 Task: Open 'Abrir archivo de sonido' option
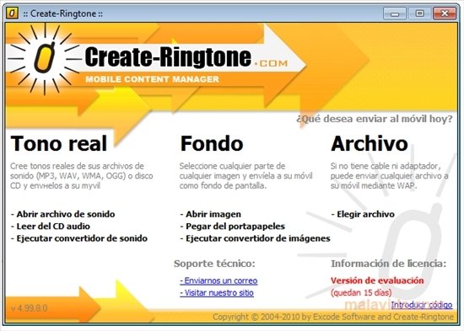(62, 214)
